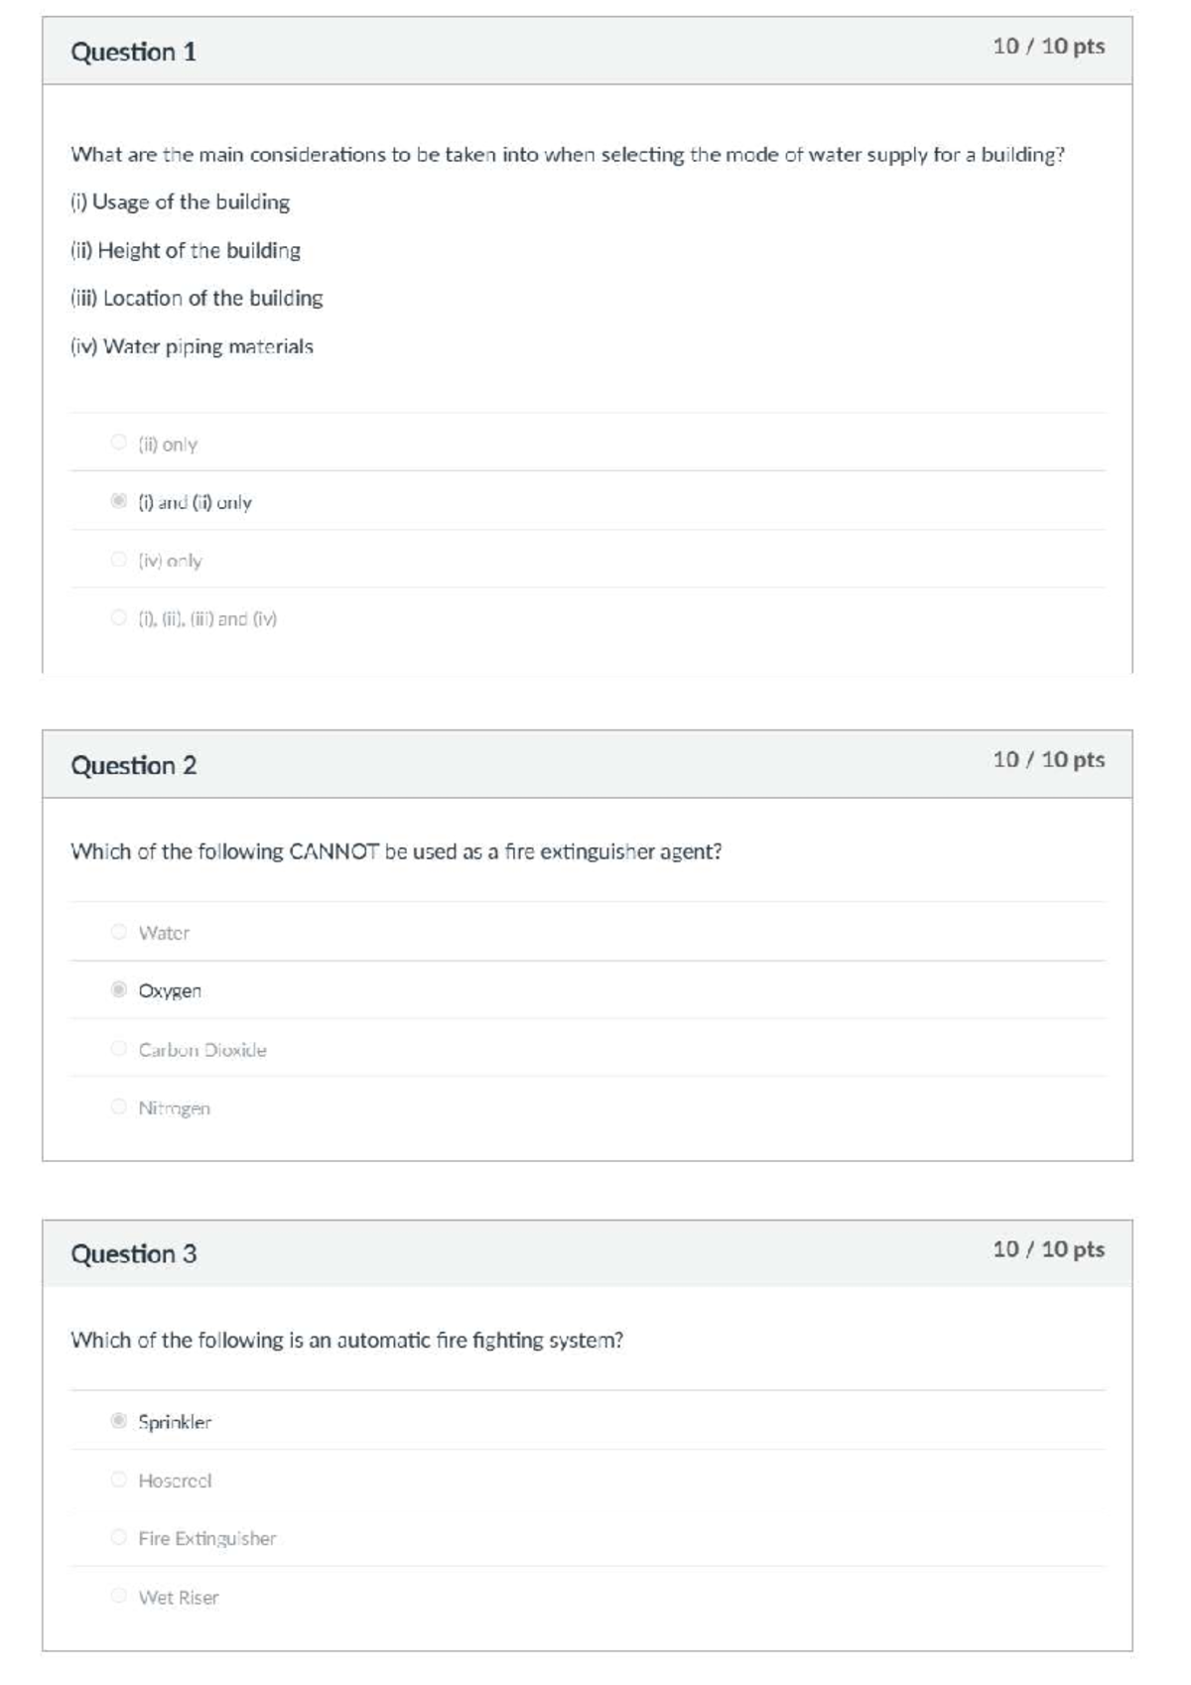
Task: Select the Wet Riser radio button
Action: tap(119, 1596)
